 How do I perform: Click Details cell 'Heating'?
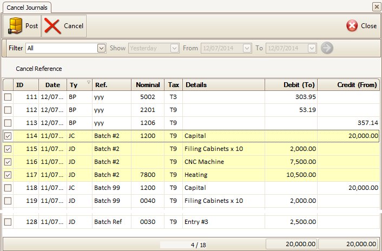[196, 175]
